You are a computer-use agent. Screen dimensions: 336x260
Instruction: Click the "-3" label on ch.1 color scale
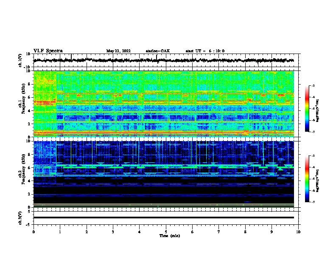[313, 86]
